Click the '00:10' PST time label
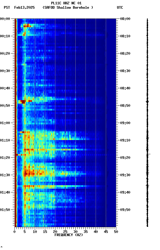The height and width of the screenshot is (250, 160). [x=5, y=36]
